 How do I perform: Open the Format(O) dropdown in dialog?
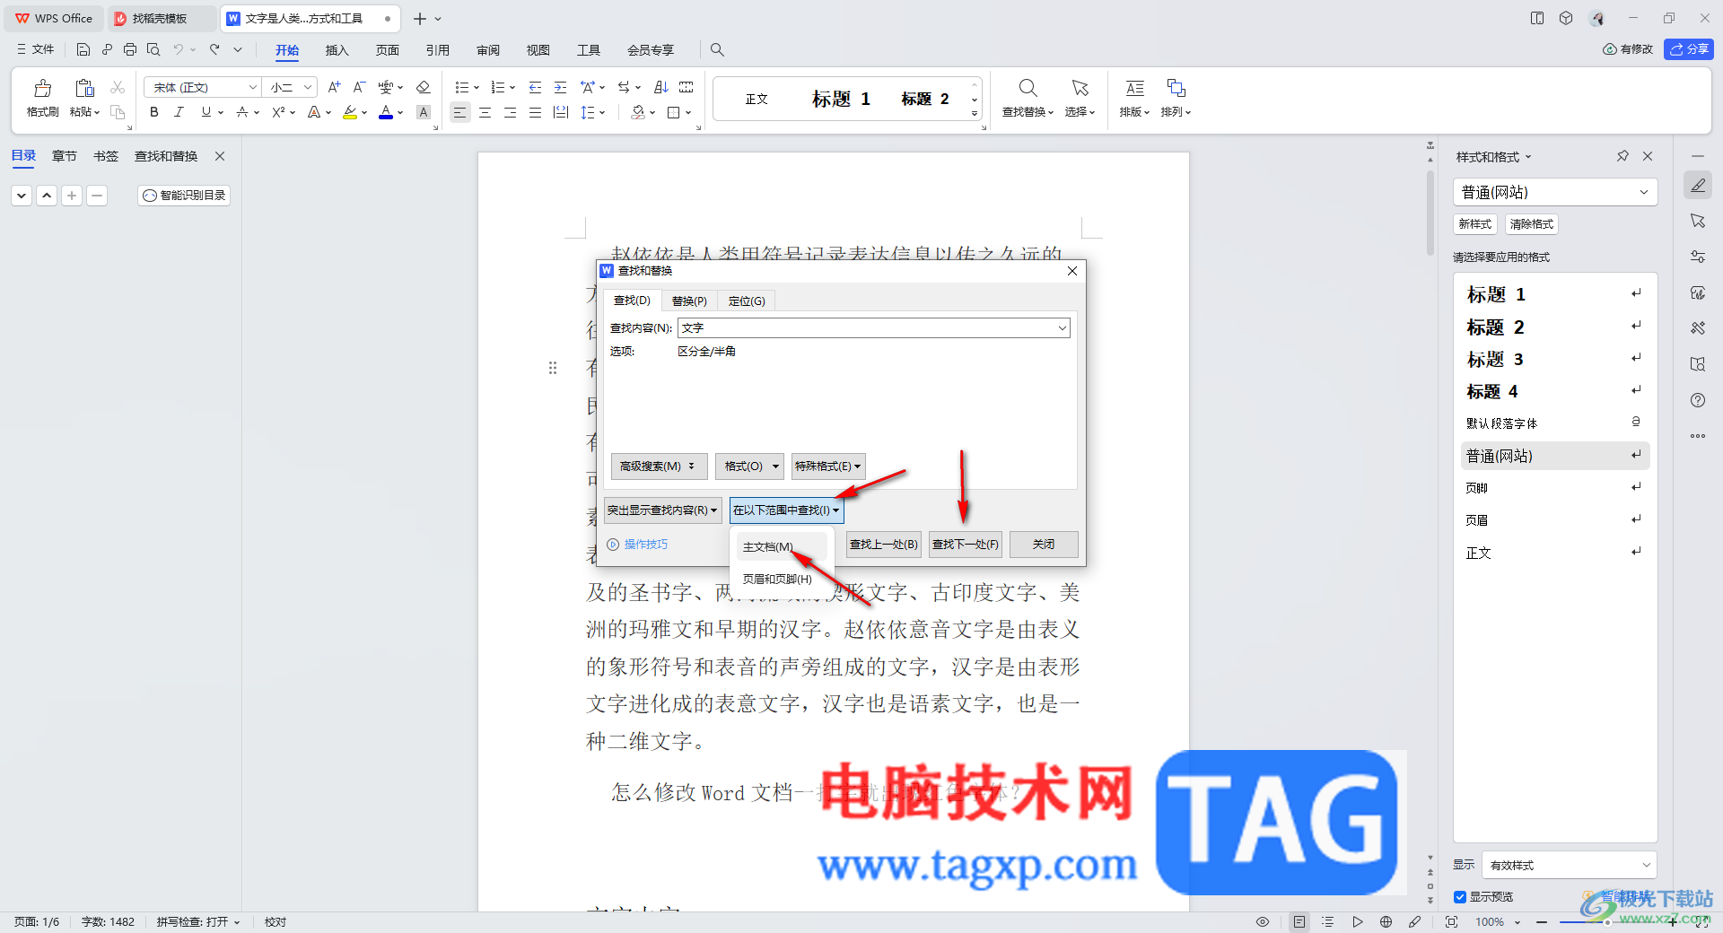pyautogui.click(x=749, y=466)
